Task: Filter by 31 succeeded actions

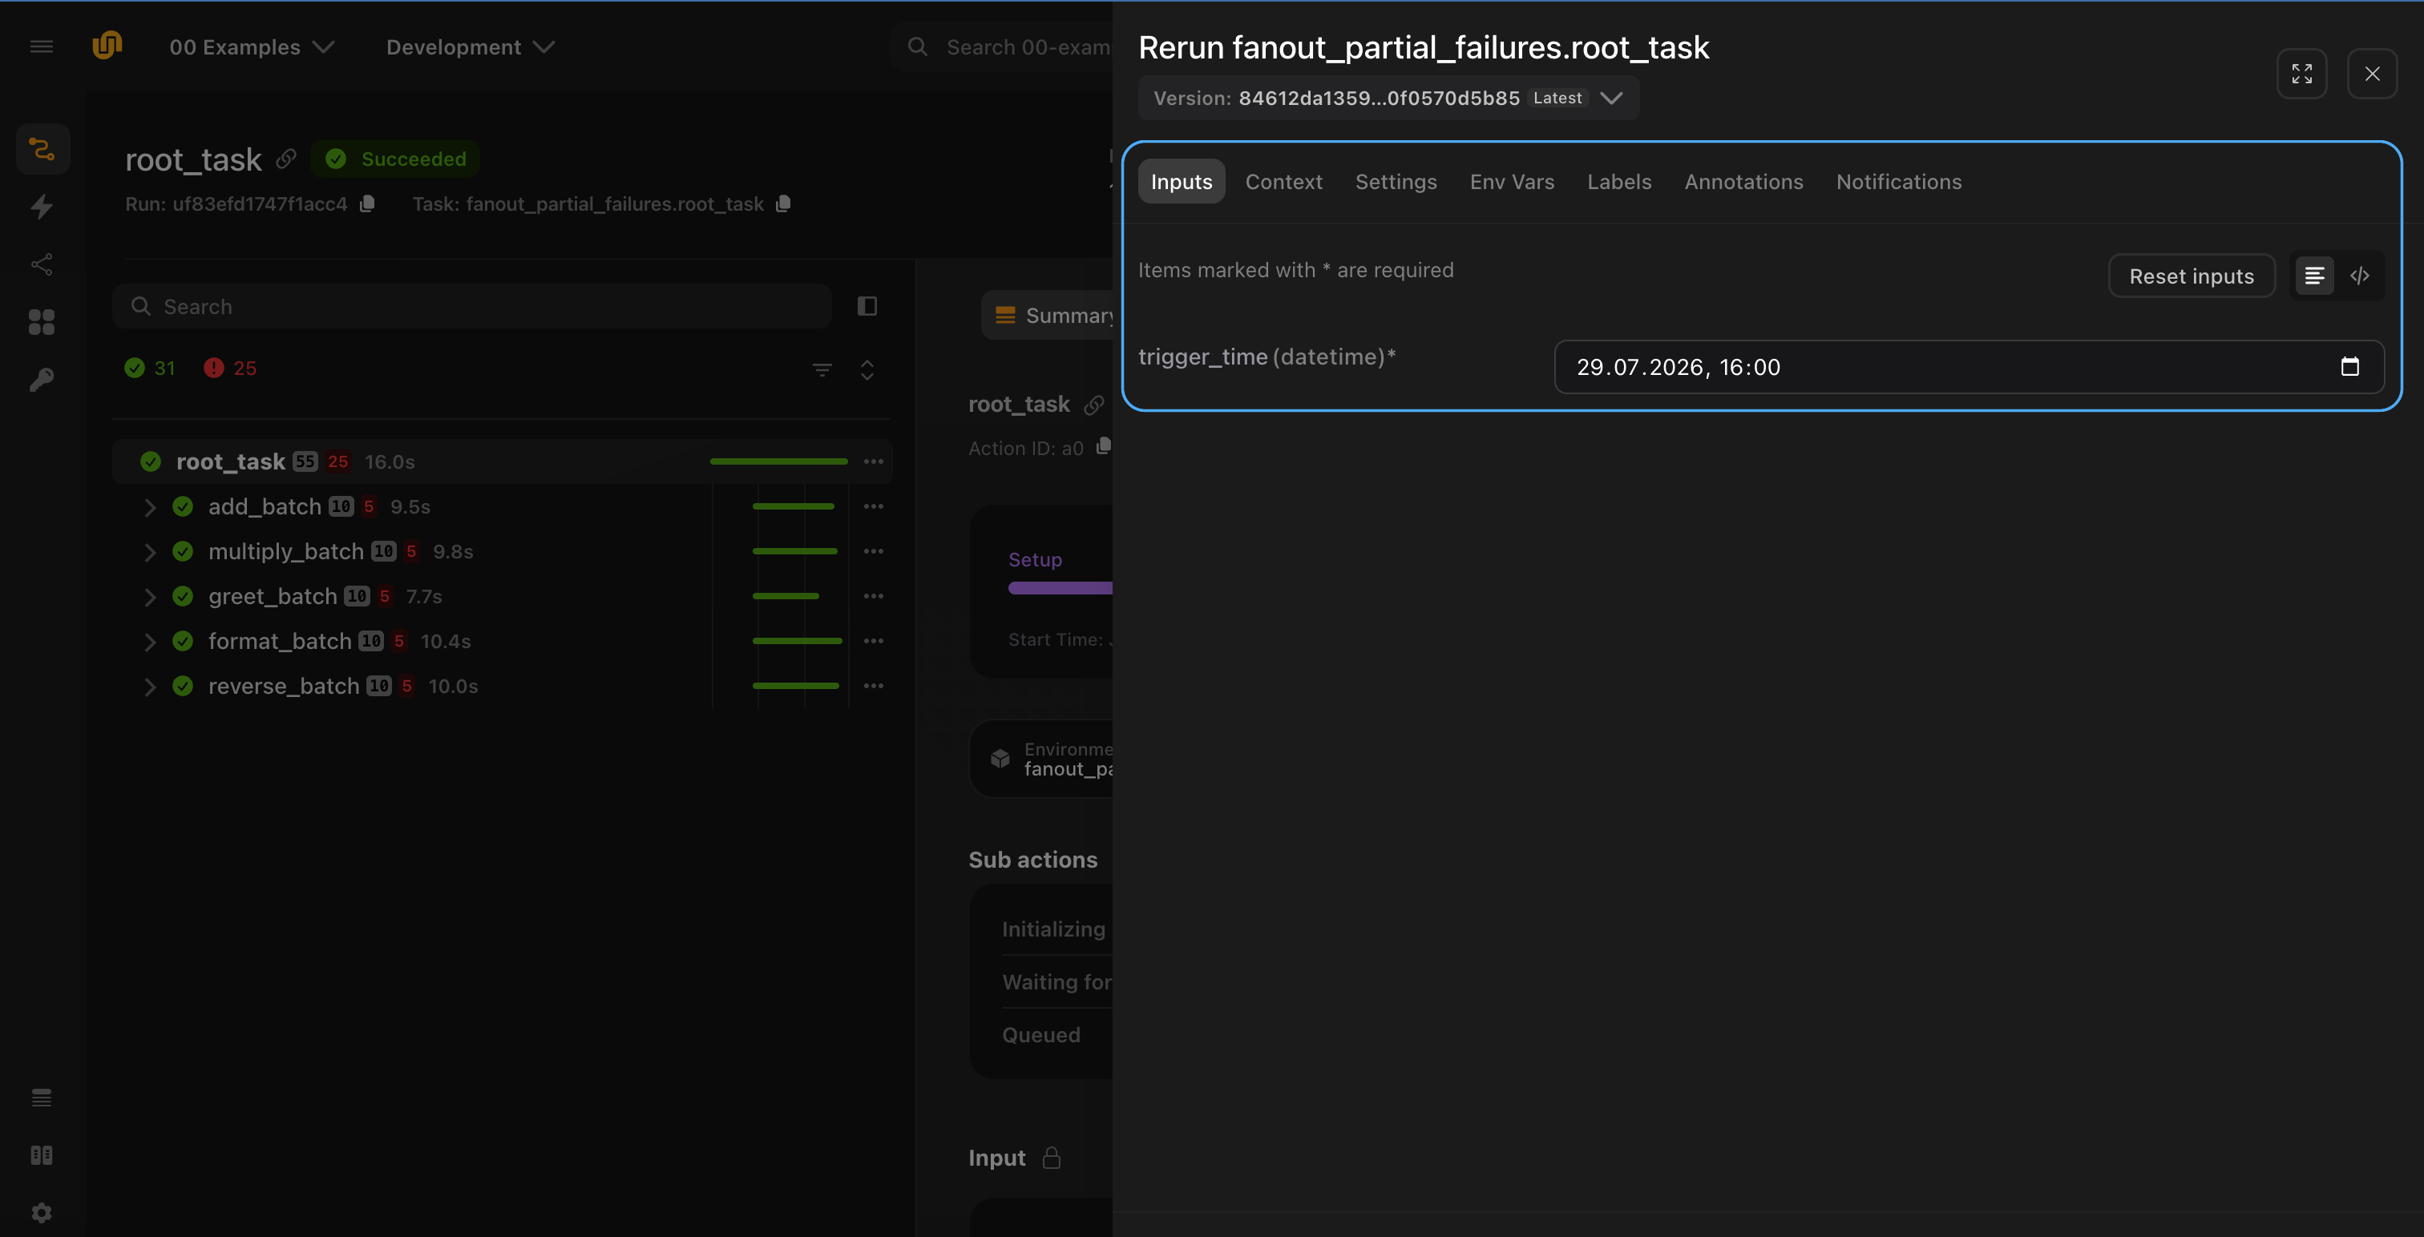Action: [x=151, y=369]
